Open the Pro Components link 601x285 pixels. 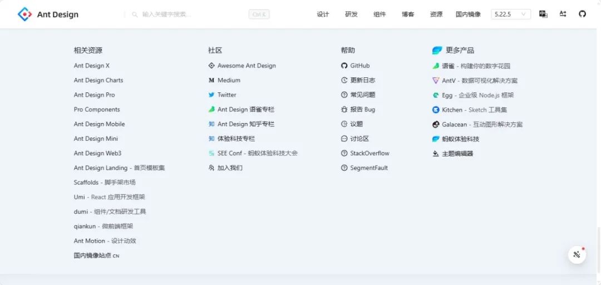click(97, 109)
